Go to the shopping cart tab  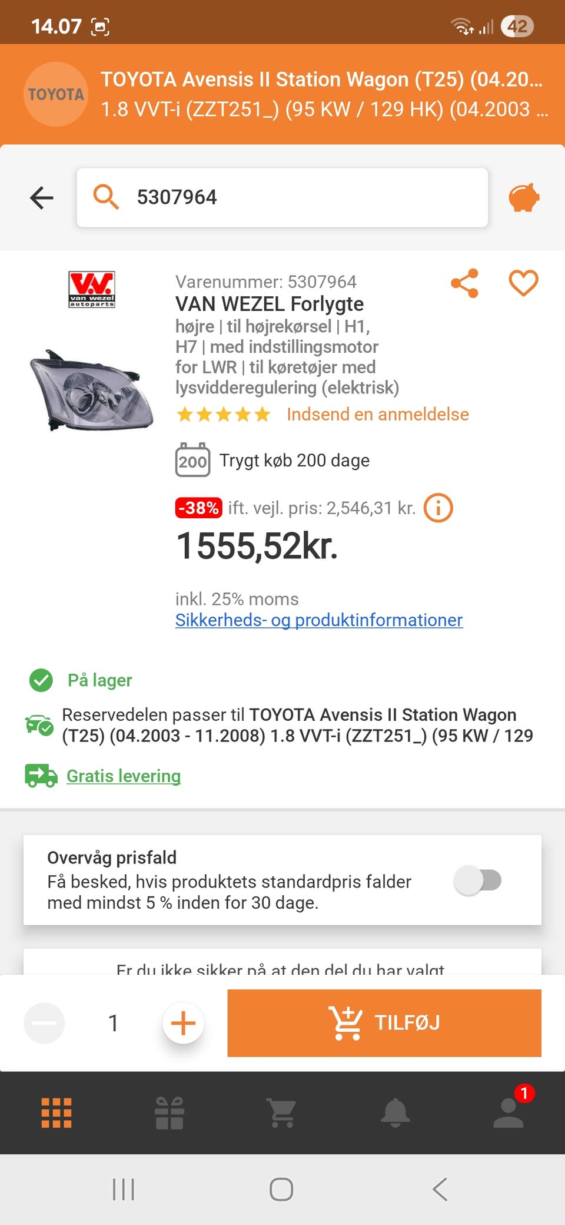282,1113
